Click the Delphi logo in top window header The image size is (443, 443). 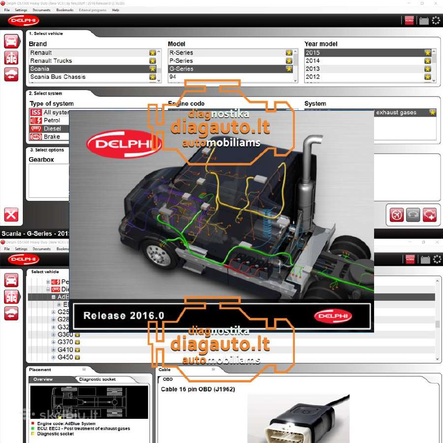point(24,20)
